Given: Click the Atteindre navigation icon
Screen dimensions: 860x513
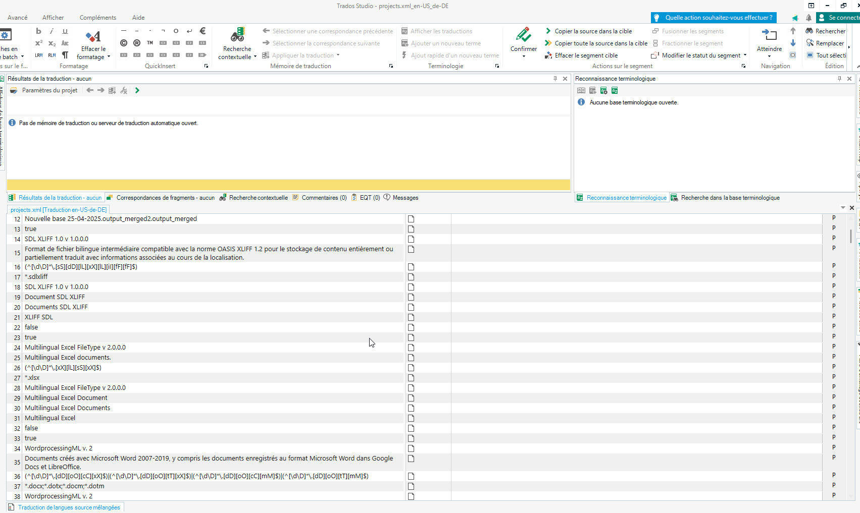Looking at the screenshot, I should 769,35.
